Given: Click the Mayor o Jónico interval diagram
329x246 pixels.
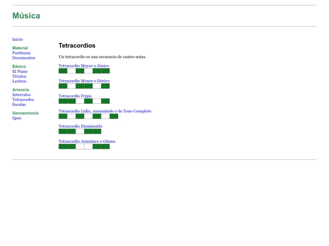Looking at the screenshot, I should [84, 71].
